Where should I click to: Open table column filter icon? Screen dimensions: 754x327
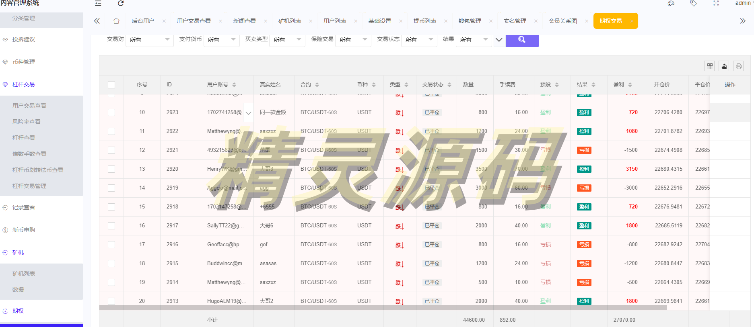[709, 66]
